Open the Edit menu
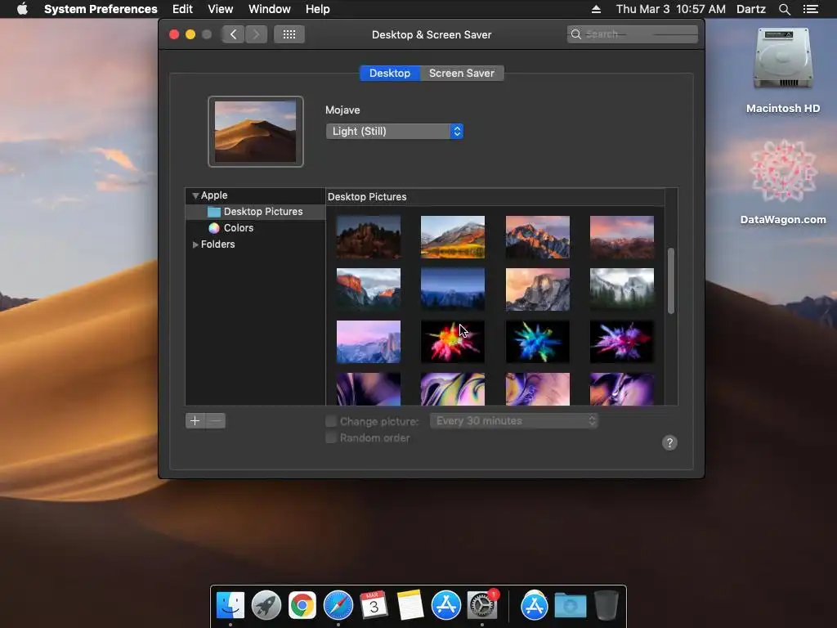This screenshot has height=628, width=837. (x=182, y=9)
